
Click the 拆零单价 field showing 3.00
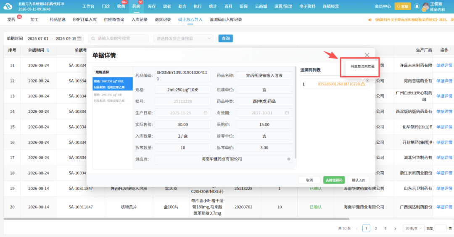264,148
